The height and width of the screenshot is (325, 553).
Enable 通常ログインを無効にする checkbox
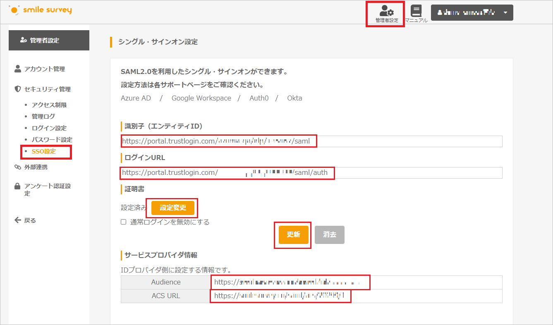(x=123, y=222)
